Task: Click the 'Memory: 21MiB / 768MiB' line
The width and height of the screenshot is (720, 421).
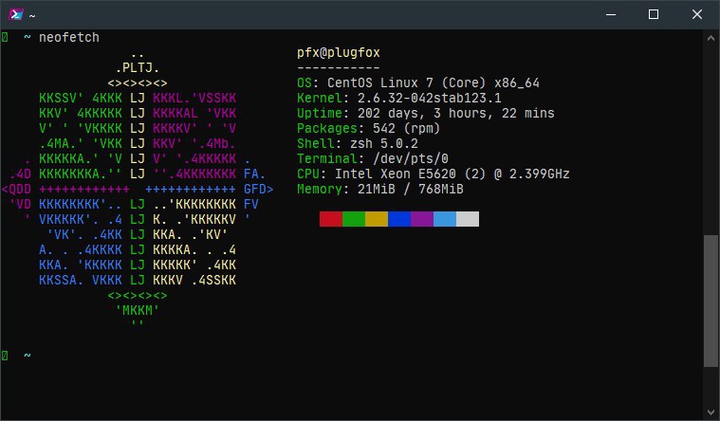Action: [380, 189]
